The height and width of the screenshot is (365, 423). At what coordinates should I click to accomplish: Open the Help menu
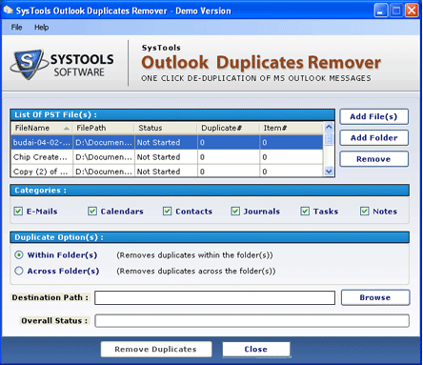pos(42,28)
